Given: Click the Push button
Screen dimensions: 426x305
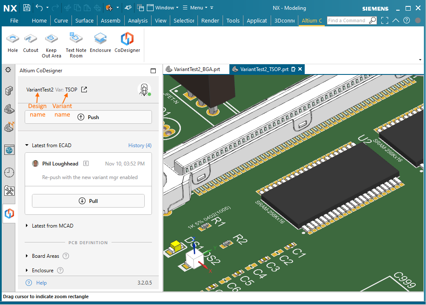Looking at the screenshot, I should (88, 117).
